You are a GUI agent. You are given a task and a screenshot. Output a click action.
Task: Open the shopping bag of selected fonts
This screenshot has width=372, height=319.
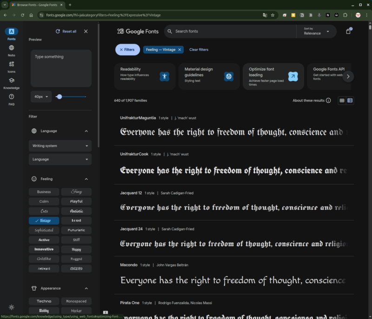click(x=348, y=32)
